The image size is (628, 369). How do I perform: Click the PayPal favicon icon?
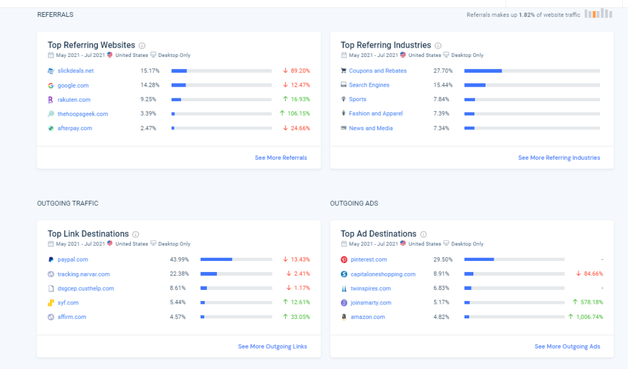tap(51, 260)
